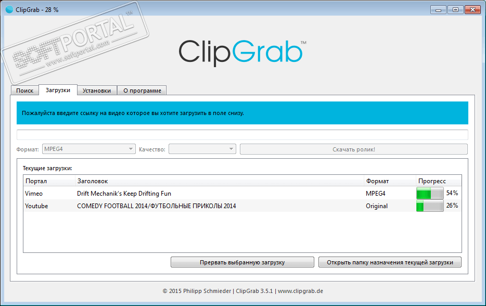Sort by the Заголовок column header

click(219, 181)
